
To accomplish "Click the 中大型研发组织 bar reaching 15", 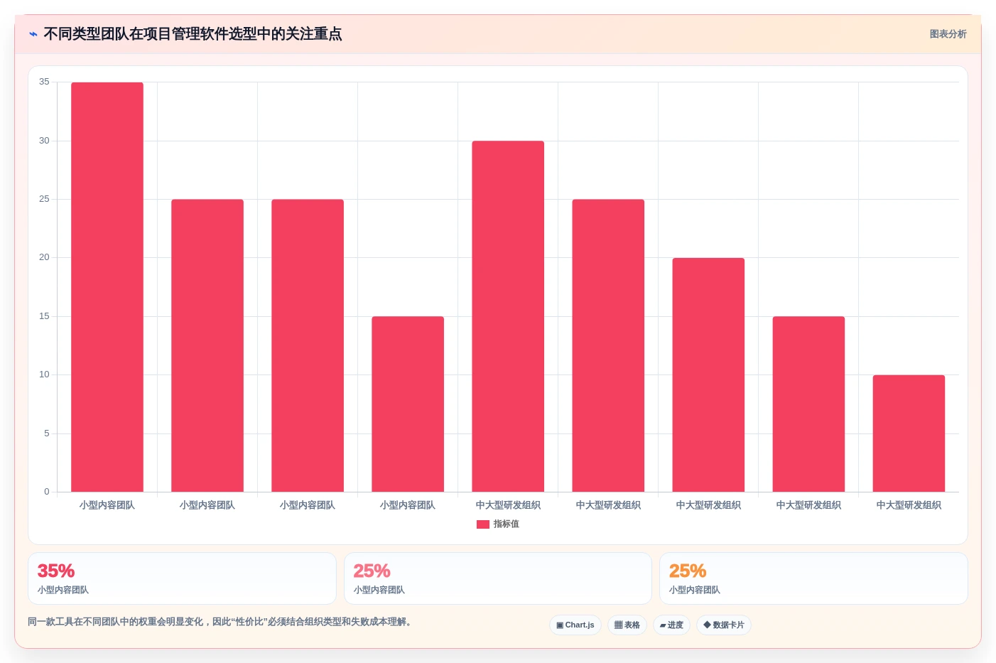I will (808, 404).
